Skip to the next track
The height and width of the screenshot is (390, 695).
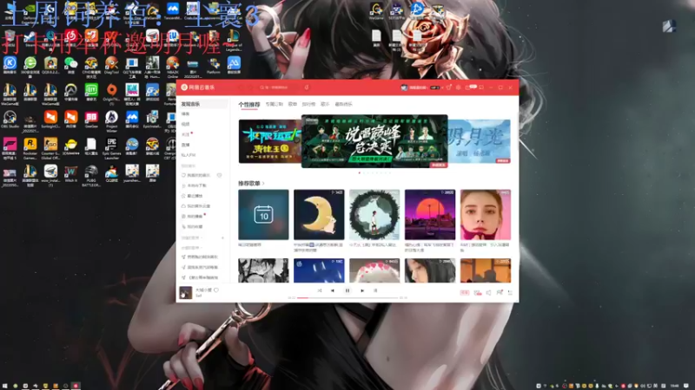coord(362,290)
